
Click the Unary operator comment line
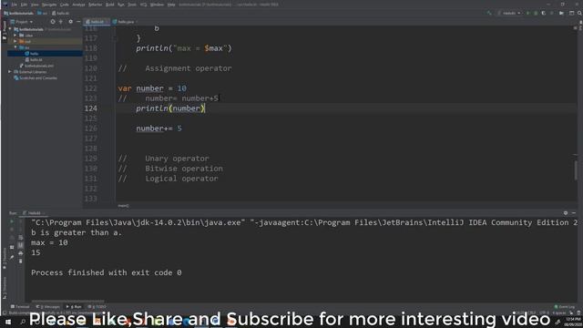point(164,159)
